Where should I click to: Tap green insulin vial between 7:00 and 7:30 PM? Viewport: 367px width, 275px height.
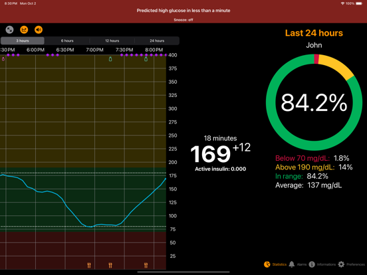(110, 59)
